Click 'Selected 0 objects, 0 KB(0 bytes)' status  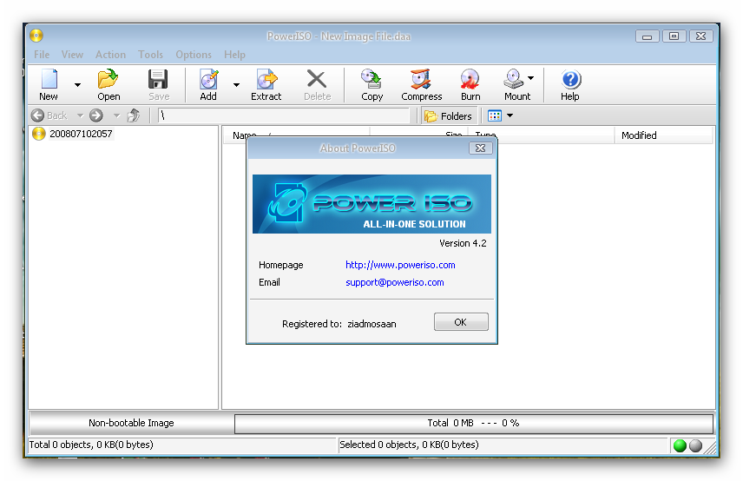point(409,445)
